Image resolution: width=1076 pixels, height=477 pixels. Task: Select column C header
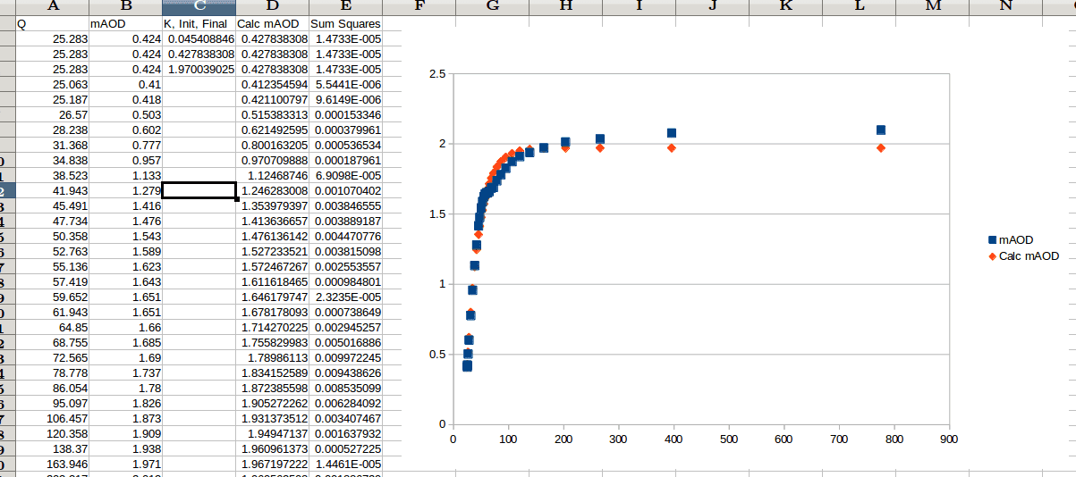(x=199, y=6)
